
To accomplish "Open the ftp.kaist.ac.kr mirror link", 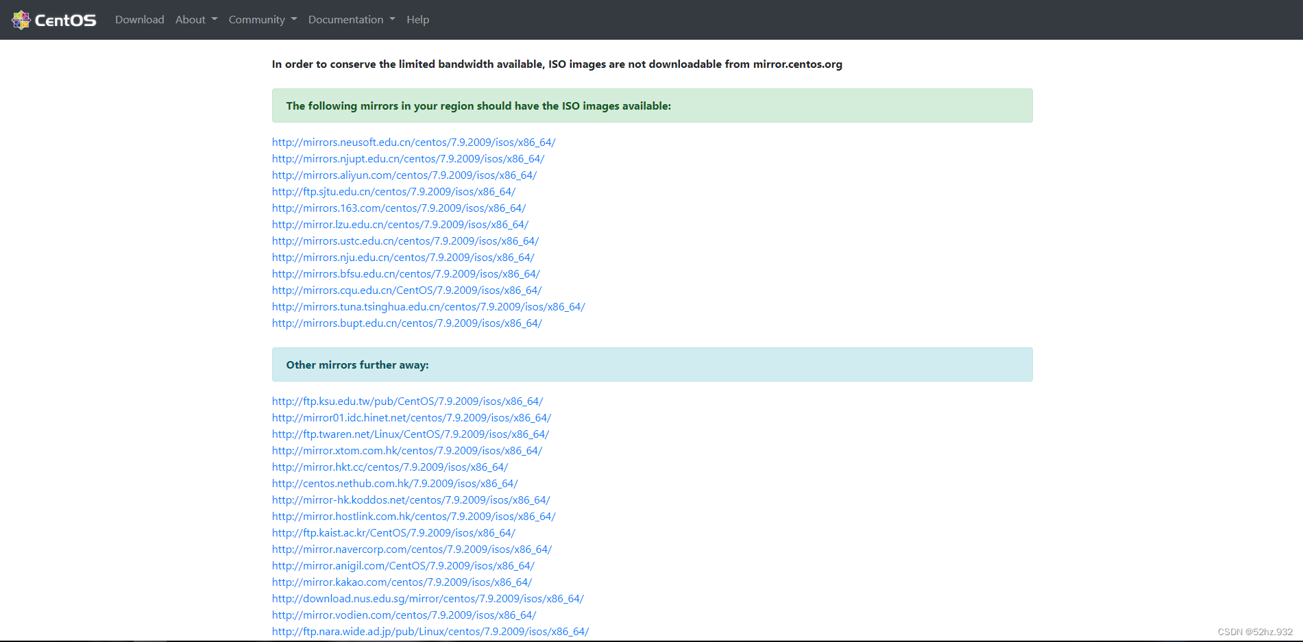I will (x=393, y=533).
